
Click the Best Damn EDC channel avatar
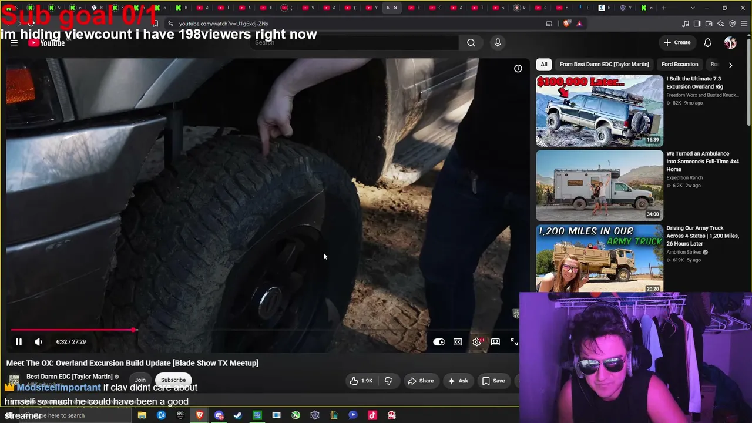(x=14, y=380)
